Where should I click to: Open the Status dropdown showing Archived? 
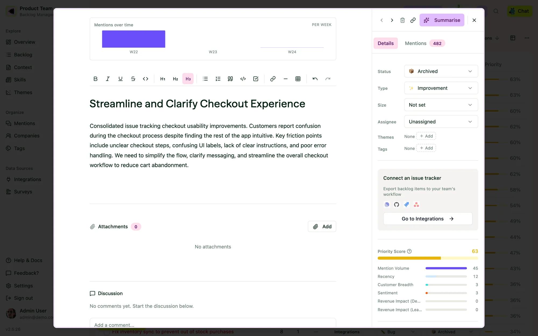[441, 71]
